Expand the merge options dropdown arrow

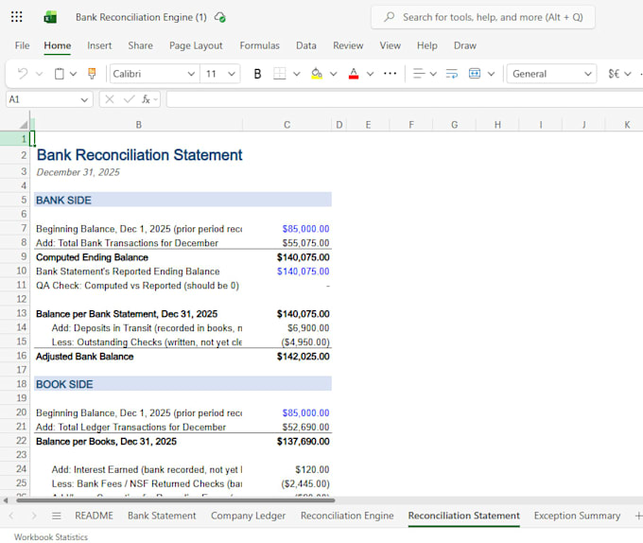click(492, 74)
